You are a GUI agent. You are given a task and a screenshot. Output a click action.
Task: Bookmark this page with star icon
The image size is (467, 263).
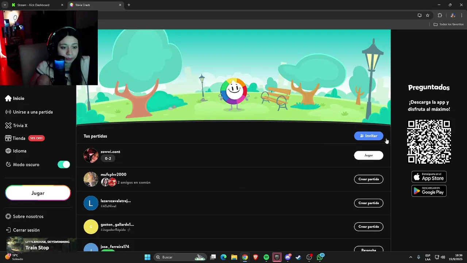428,15
